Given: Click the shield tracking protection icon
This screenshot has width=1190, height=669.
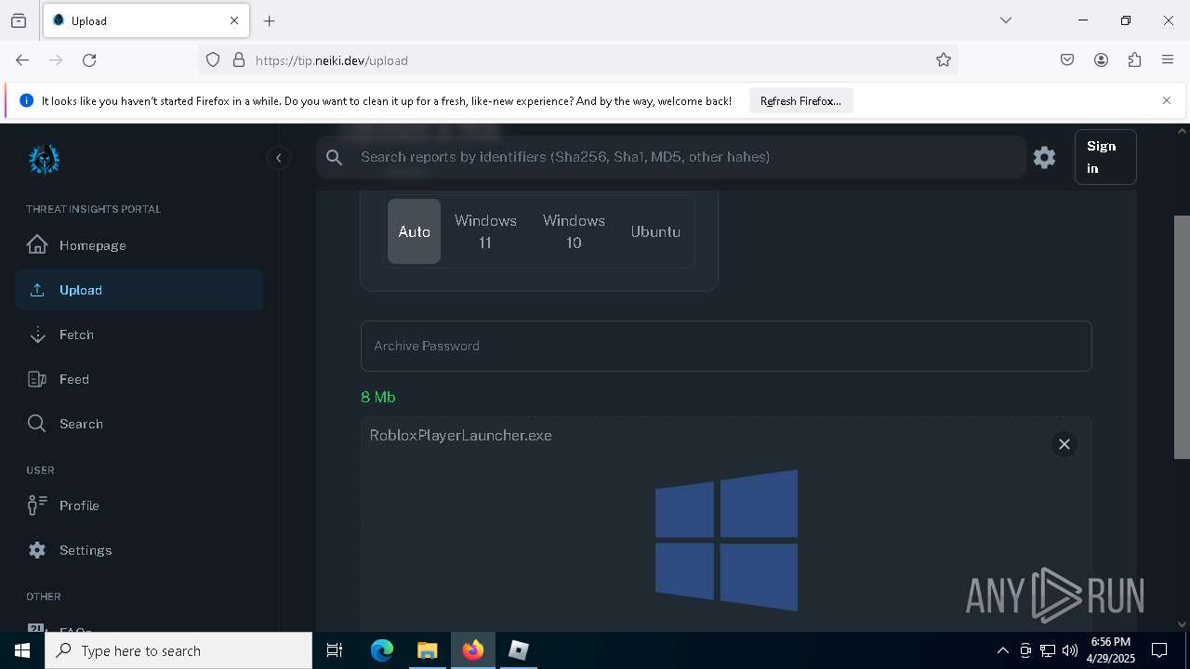Looking at the screenshot, I should 213,59.
